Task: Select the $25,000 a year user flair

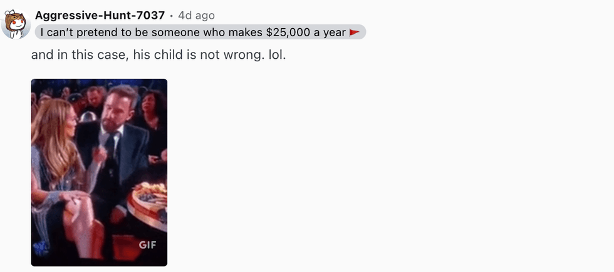Action: point(200,32)
